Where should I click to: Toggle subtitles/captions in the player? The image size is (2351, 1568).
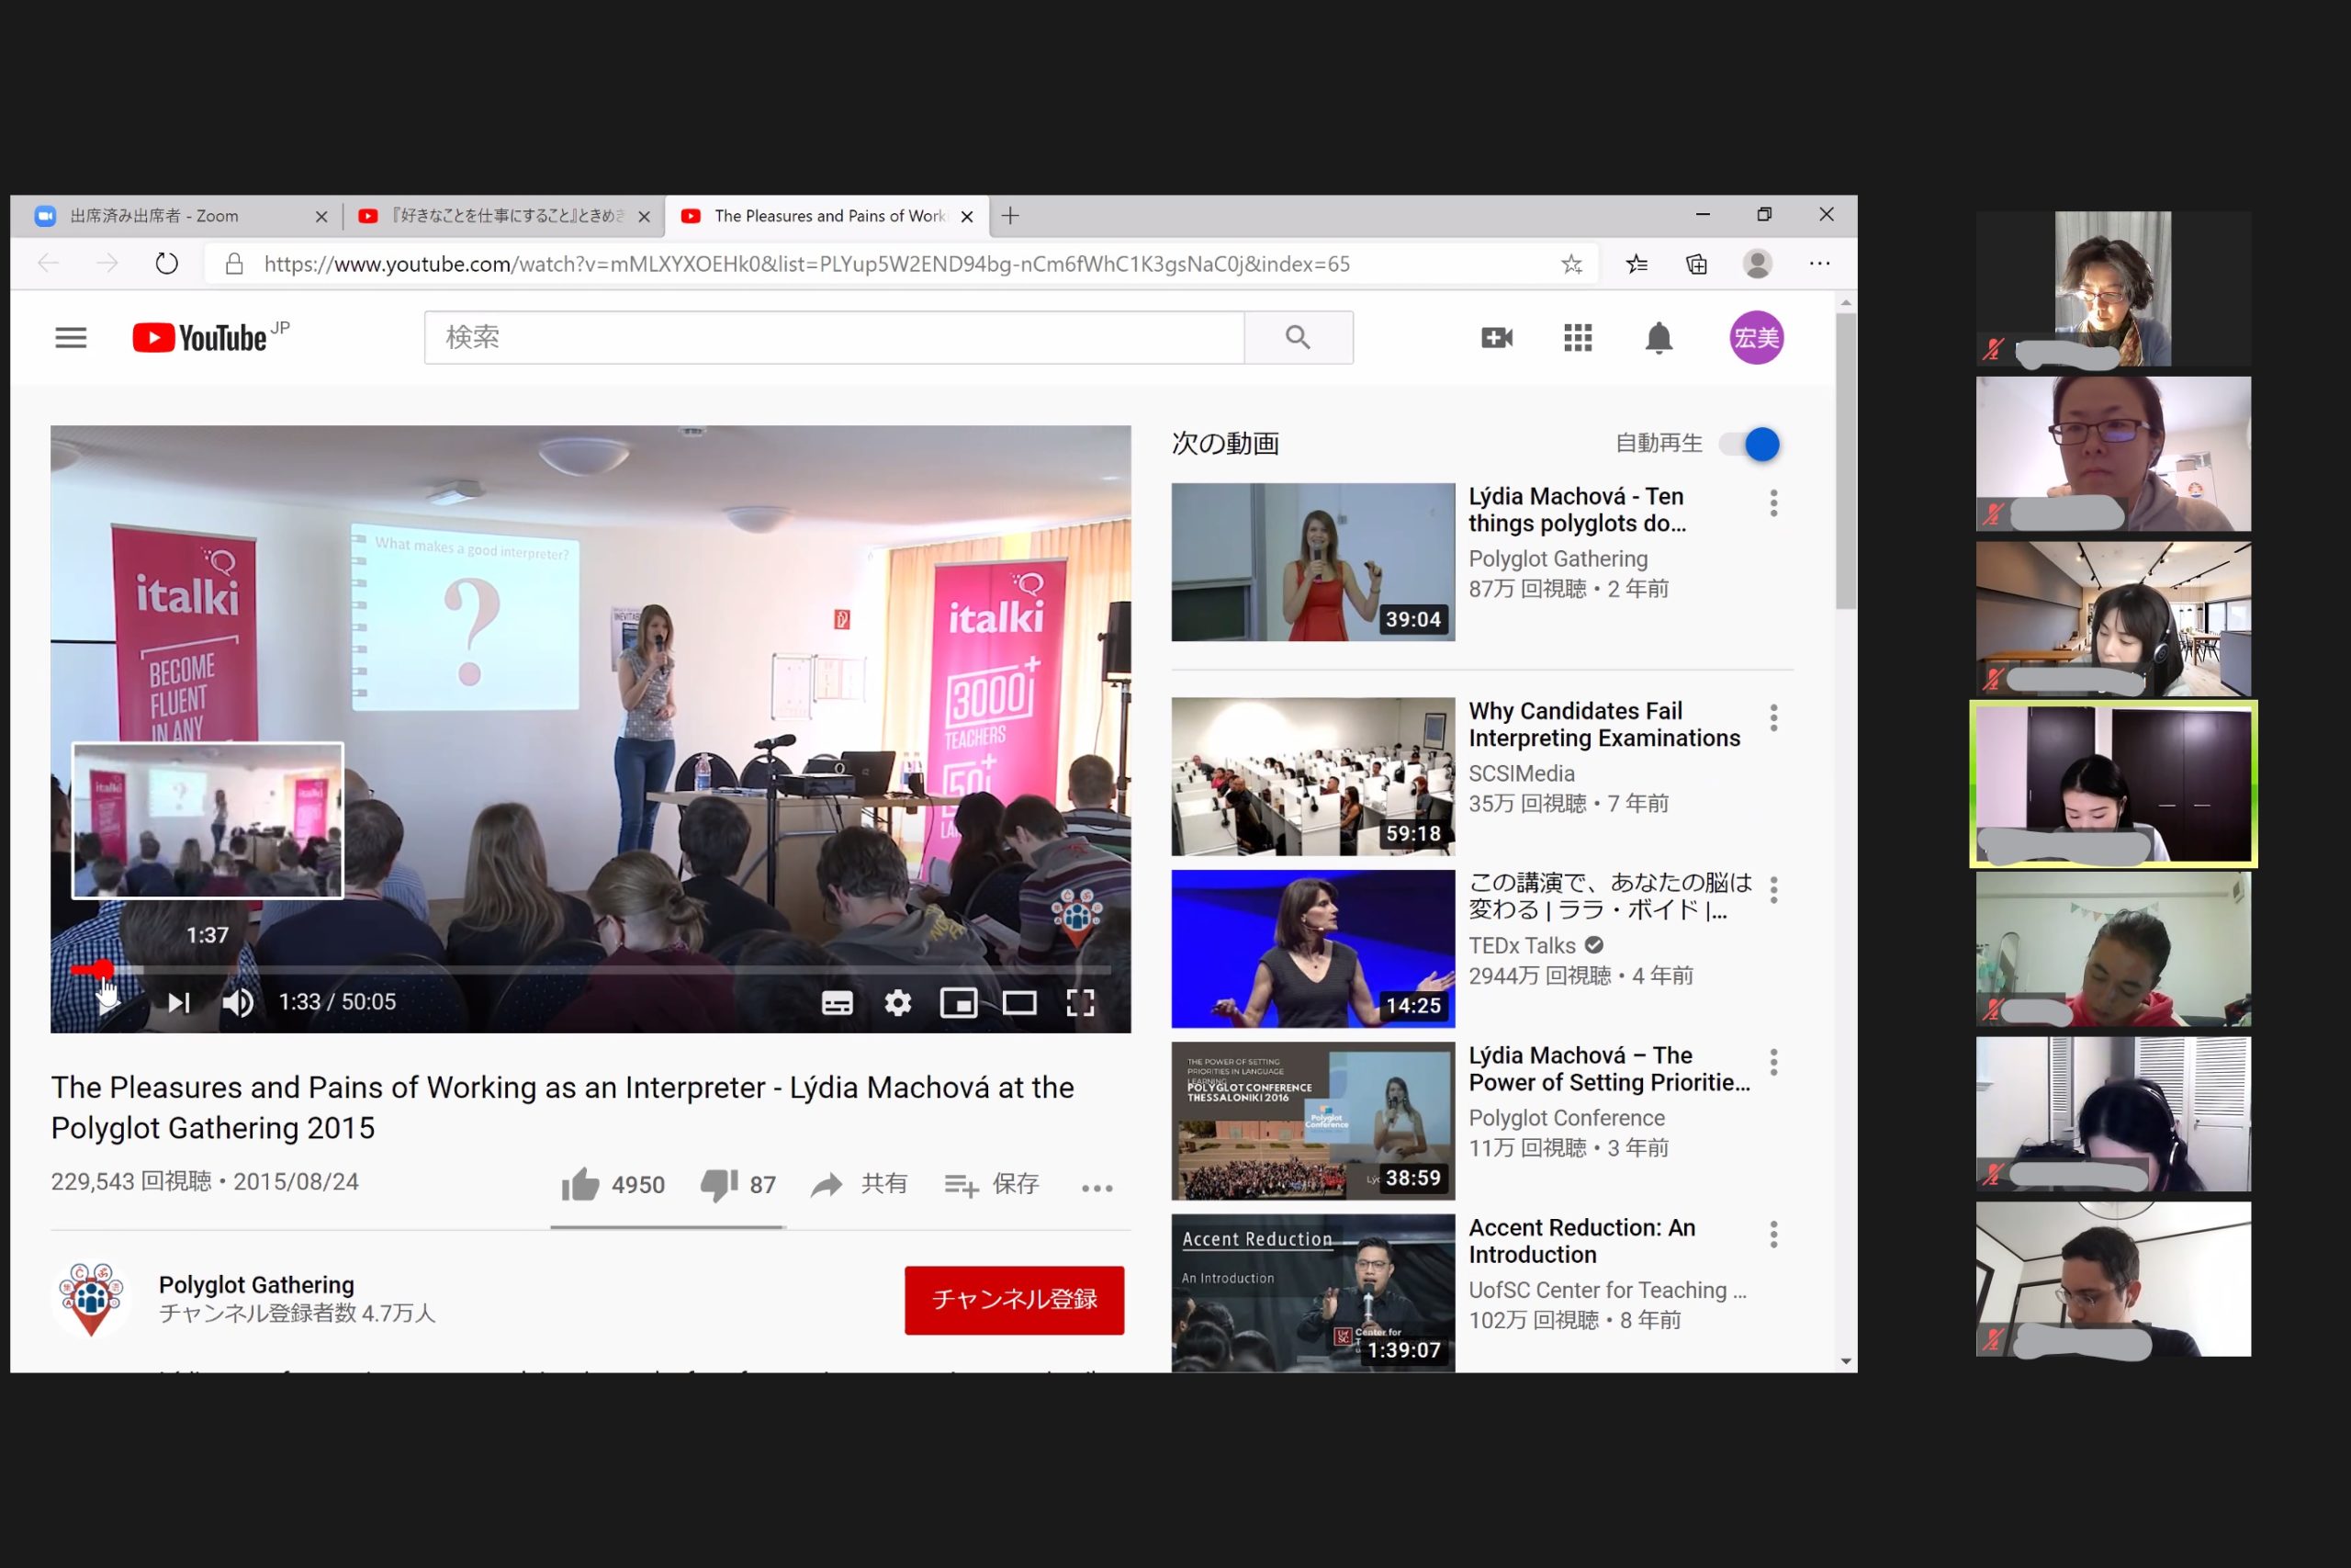tap(837, 1003)
